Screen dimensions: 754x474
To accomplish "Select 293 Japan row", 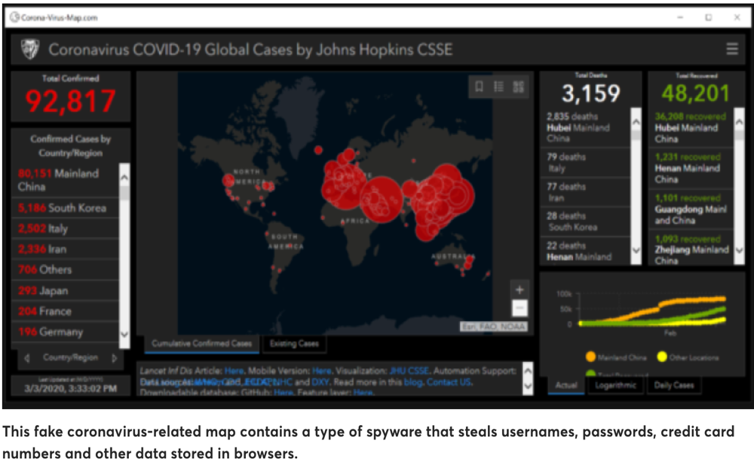I will pyautogui.click(x=65, y=291).
